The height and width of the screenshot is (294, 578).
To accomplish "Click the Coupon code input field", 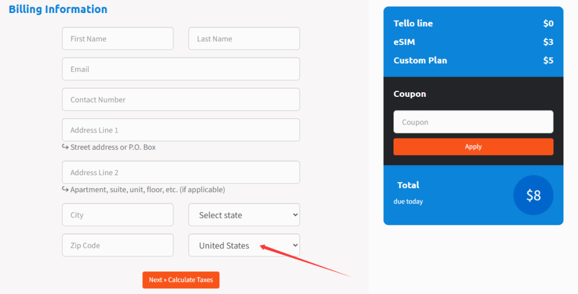I will pos(473,122).
